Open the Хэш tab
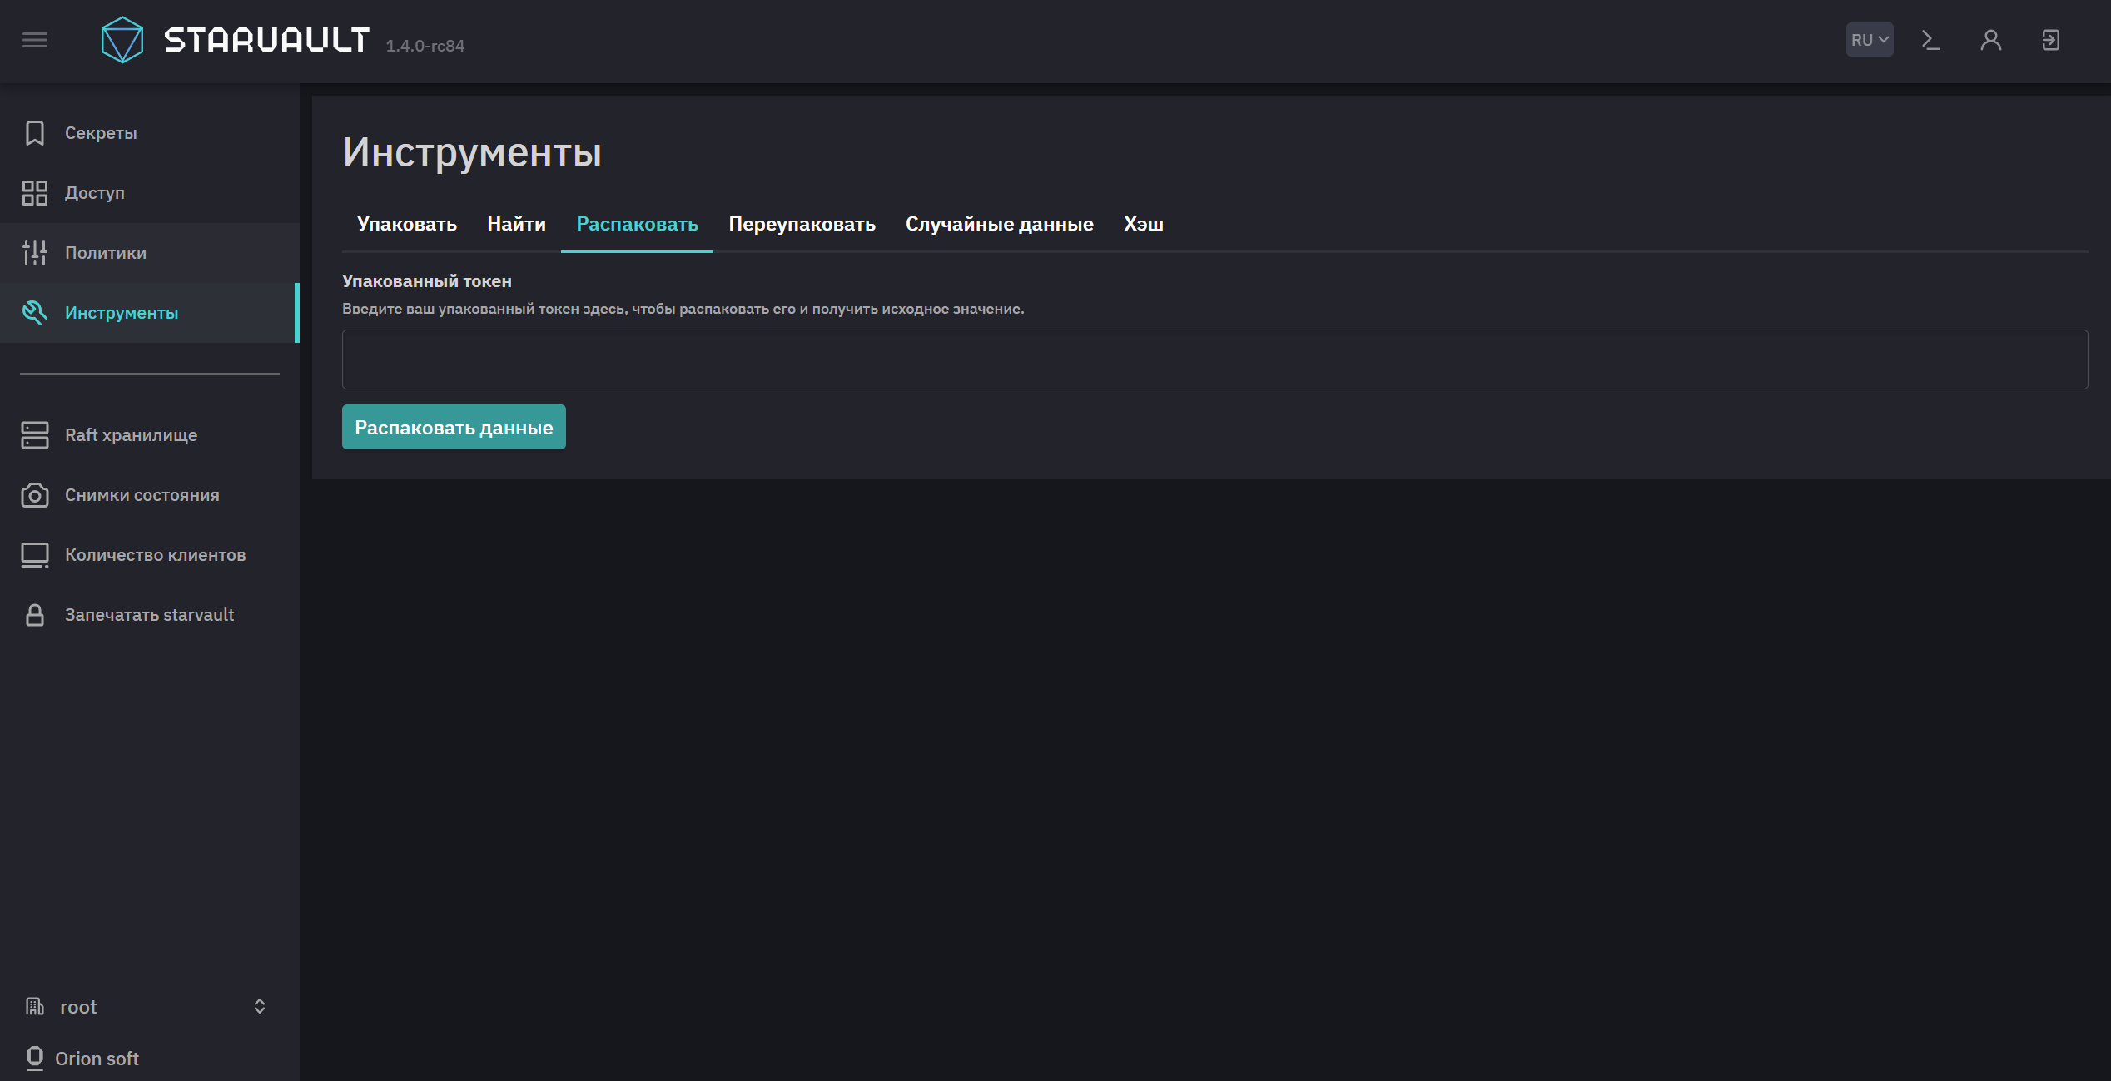Viewport: 2111px width, 1081px height. click(x=1144, y=224)
